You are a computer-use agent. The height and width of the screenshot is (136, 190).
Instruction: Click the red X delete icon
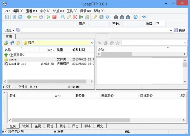coord(75,17)
